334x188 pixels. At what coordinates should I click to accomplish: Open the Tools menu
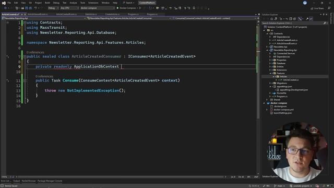pyautogui.click(x=82, y=3)
